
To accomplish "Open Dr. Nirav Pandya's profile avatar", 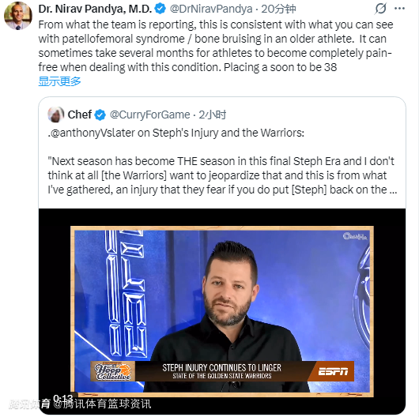I will (18, 16).
